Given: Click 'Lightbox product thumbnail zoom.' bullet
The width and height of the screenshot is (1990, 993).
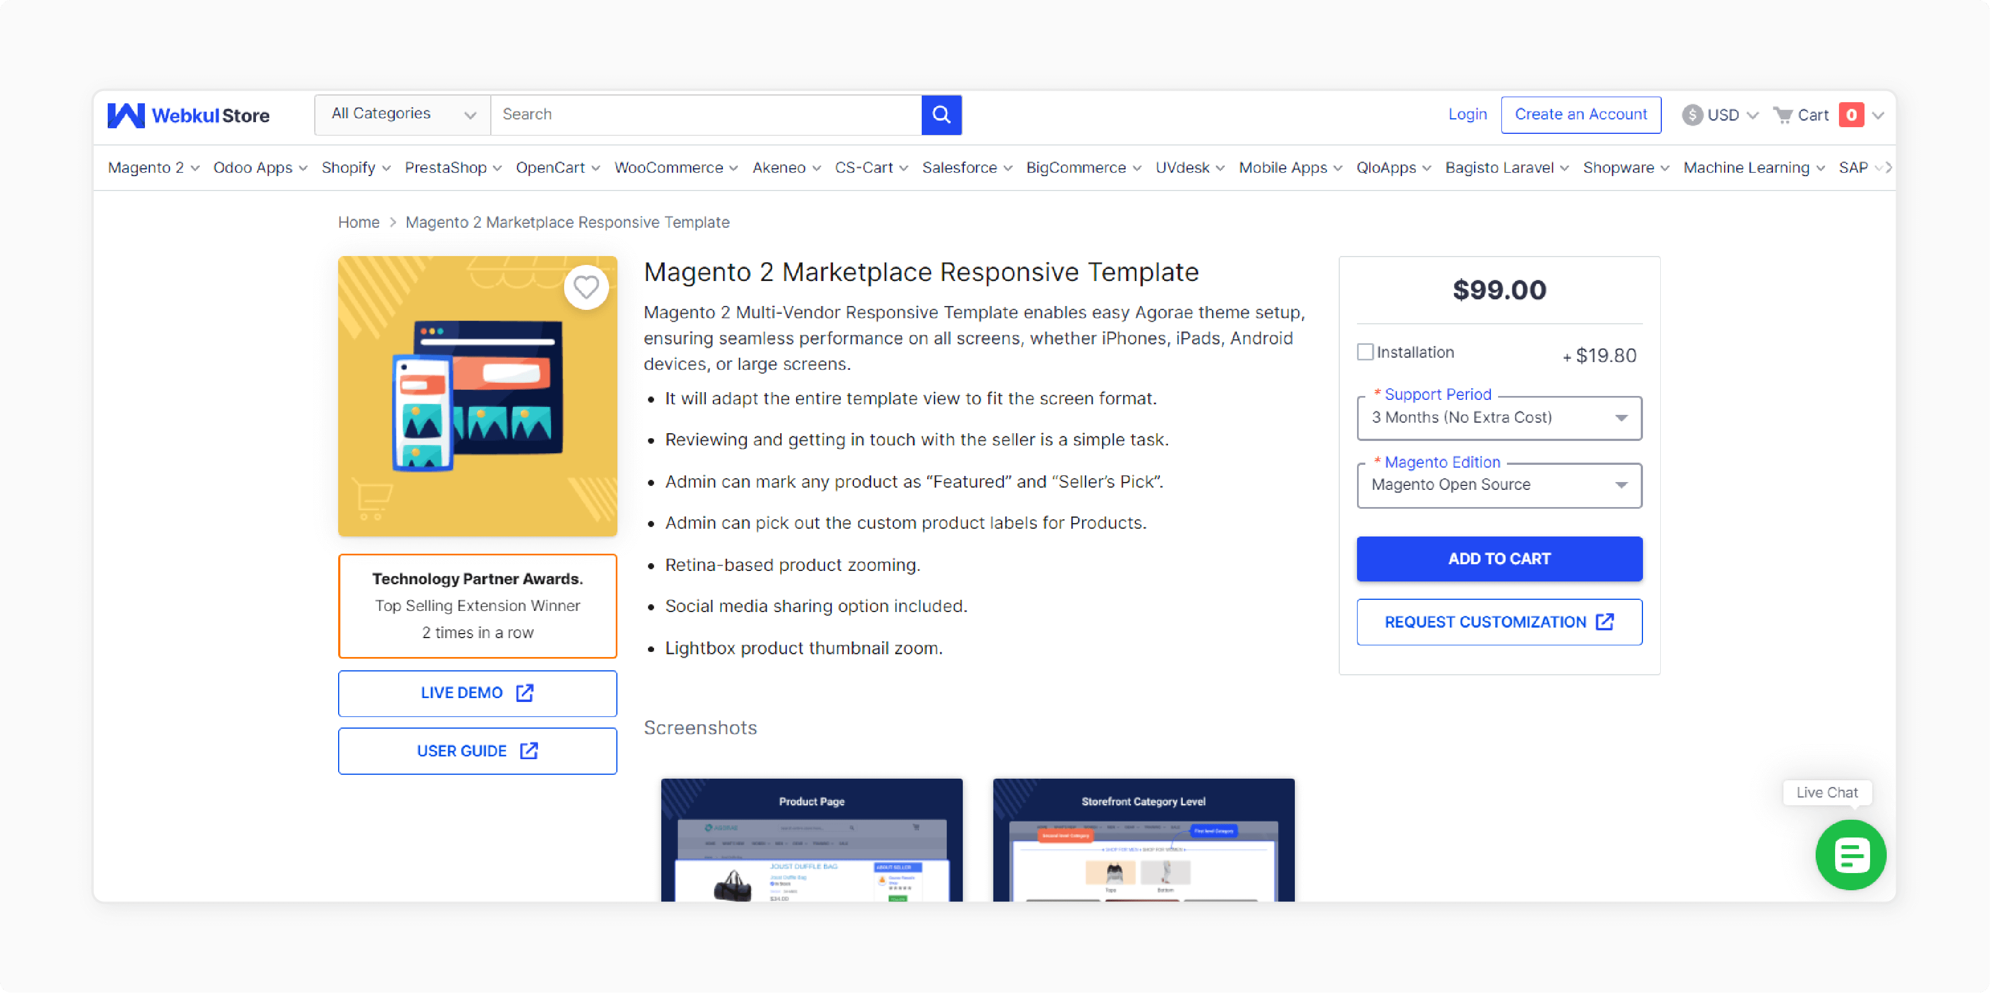Looking at the screenshot, I should (x=803, y=648).
